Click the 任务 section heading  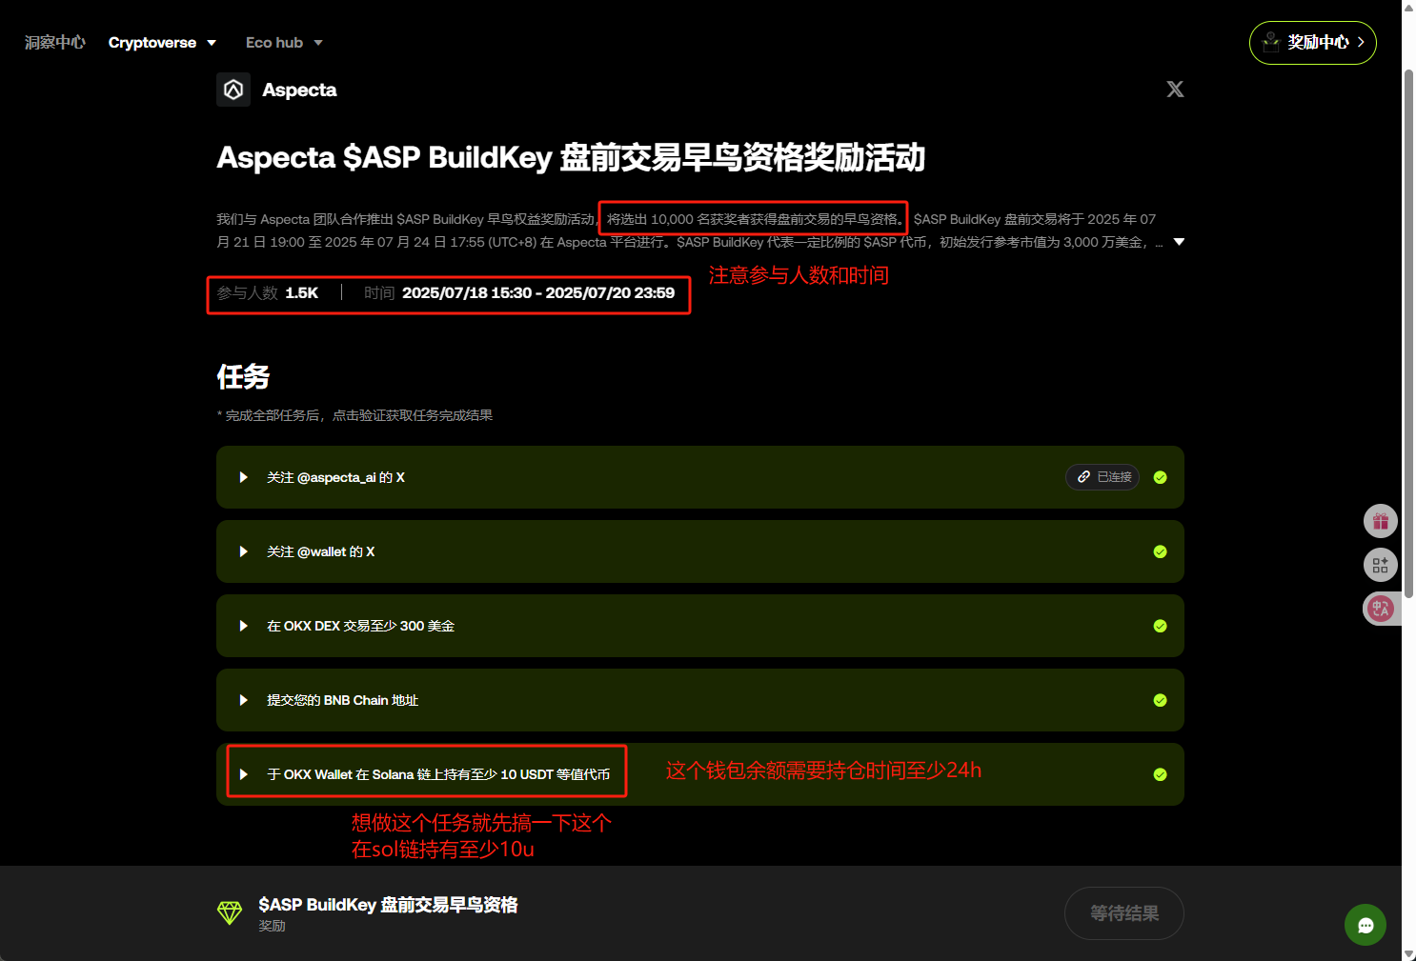click(x=243, y=377)
